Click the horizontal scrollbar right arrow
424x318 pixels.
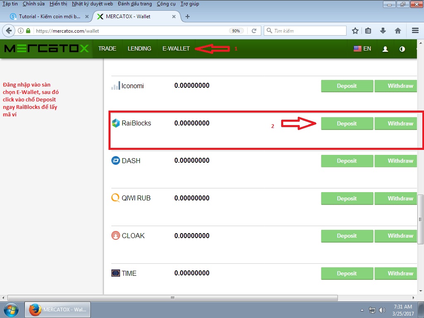[414, 298]
